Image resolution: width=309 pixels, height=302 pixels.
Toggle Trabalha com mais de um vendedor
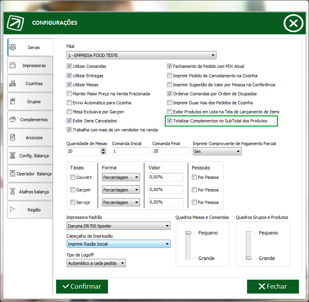pos(69,130)
